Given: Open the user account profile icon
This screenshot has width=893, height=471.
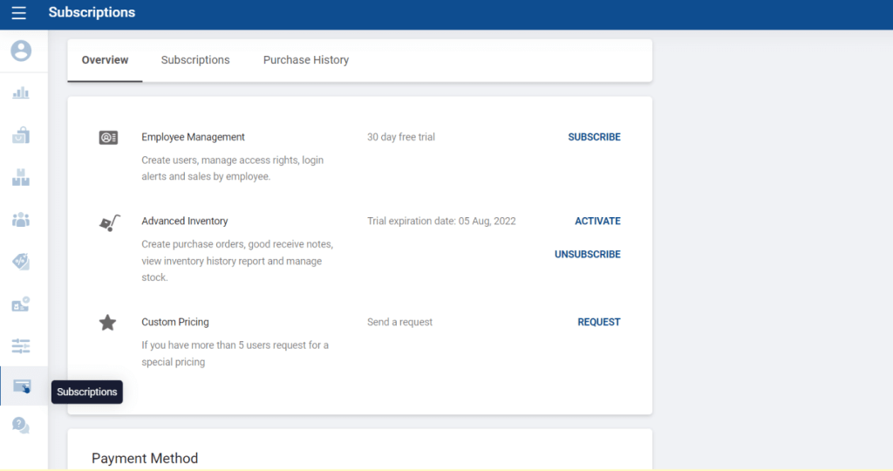Looking at the screenshot, I should pyautogui.click(x=21, y=51).
